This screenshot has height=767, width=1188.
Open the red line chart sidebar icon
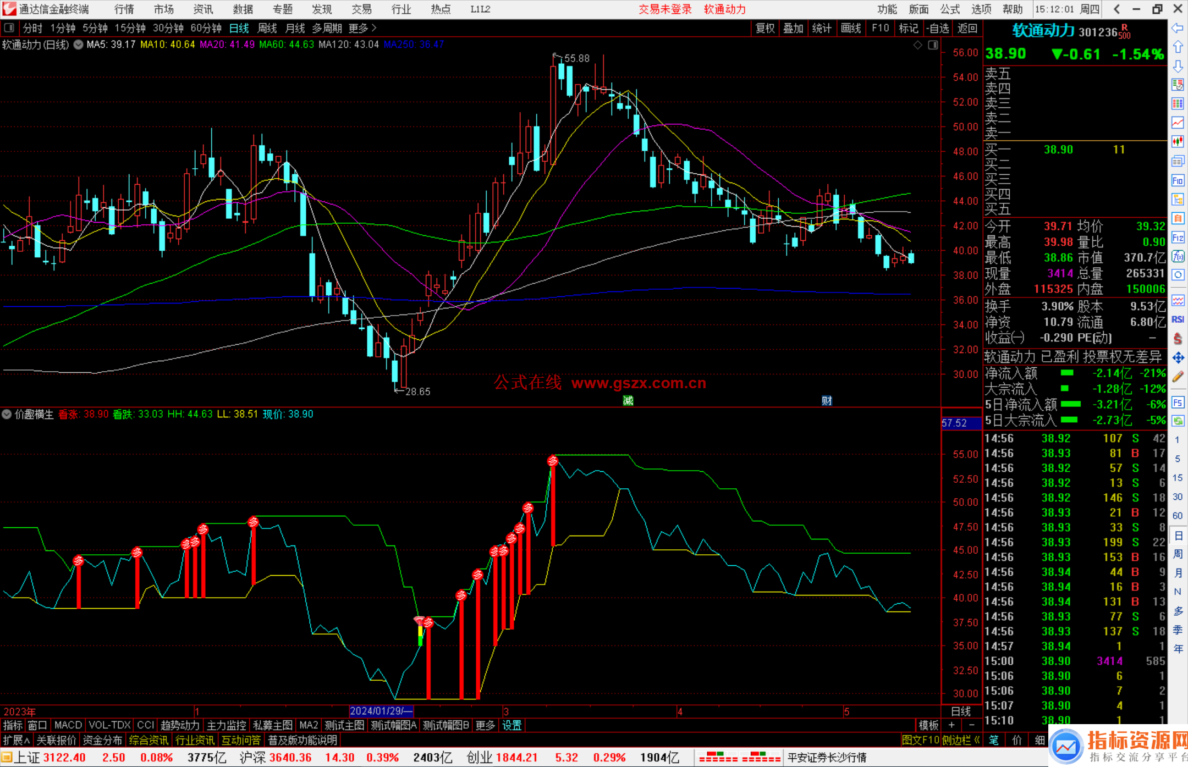click(x=1178, y=123)
